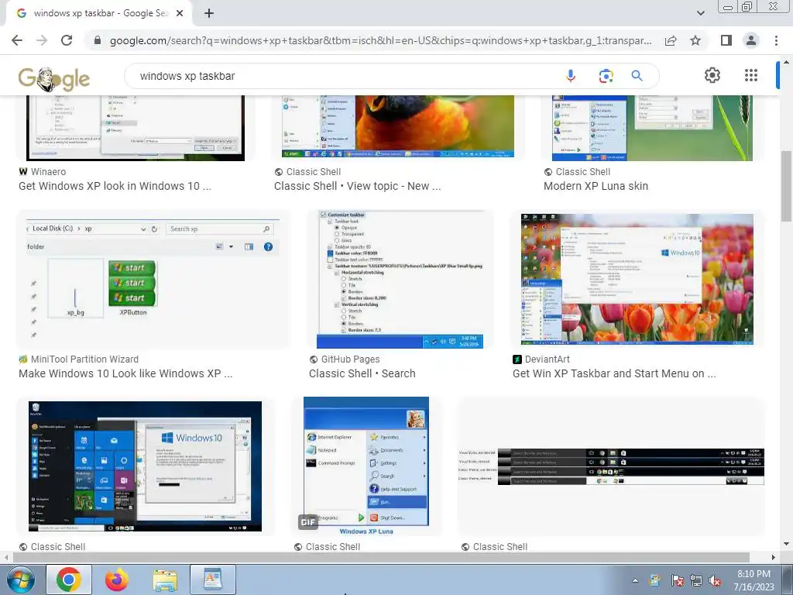The image size is (793, 595).
Task: Open the Windows XP Luna GIF thumbnail
Action: (x=366, y=466)
